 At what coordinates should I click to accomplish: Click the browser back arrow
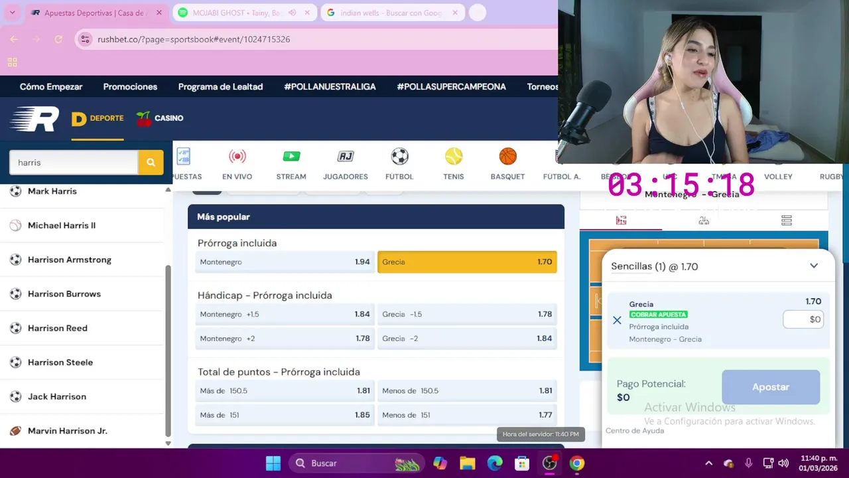coord(14,39)
